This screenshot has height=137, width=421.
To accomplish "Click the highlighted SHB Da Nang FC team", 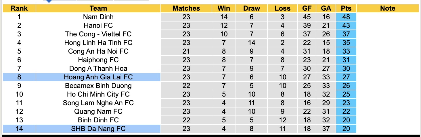I will pyautogui.click(x=98, y=129).
